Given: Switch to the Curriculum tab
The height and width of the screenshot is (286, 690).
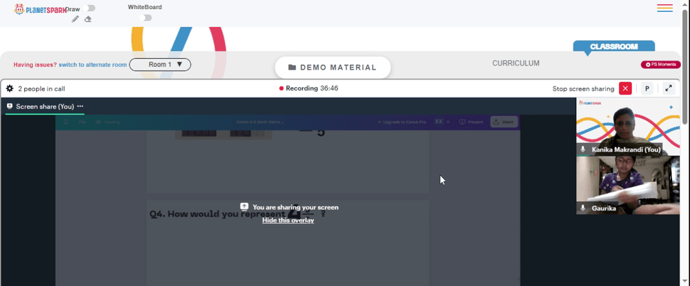Looking at the screenshot, I should click(515, 63).
